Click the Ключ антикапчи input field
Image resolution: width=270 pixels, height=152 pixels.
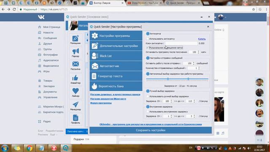tap(181, 43)
